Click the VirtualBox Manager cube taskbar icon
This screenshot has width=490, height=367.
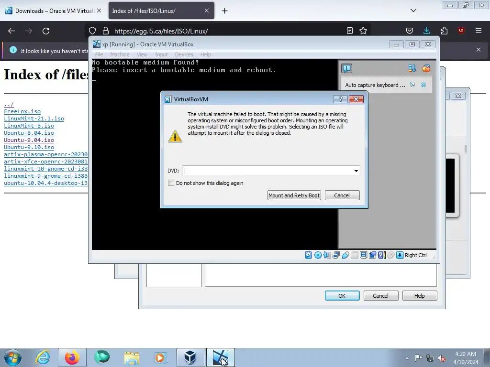click(190, 357)
